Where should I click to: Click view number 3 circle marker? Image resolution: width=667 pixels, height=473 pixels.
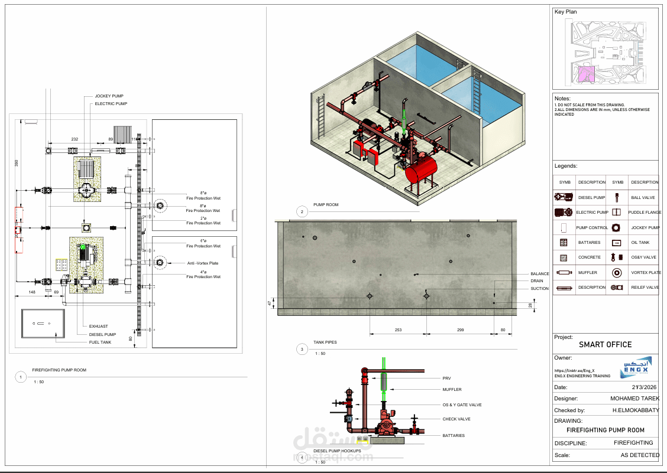302,350
